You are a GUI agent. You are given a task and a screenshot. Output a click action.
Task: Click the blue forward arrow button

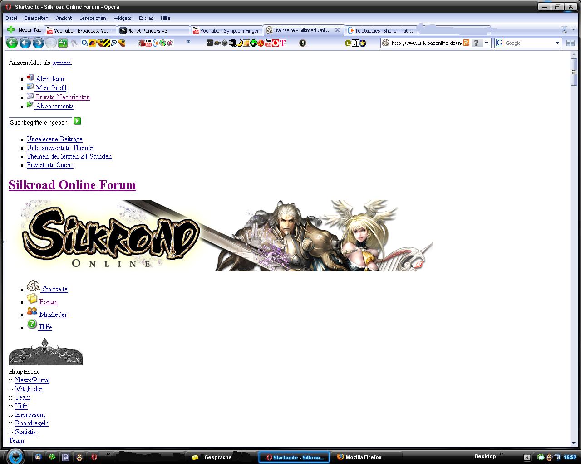tap(38, 43)
